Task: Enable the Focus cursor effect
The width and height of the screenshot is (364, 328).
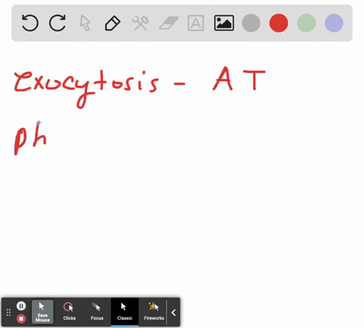Action: [97, 312]
